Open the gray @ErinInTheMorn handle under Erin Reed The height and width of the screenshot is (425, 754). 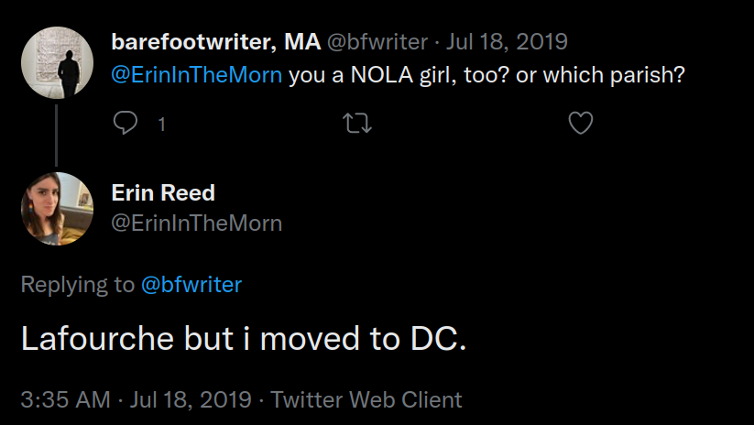click(196, 223)
